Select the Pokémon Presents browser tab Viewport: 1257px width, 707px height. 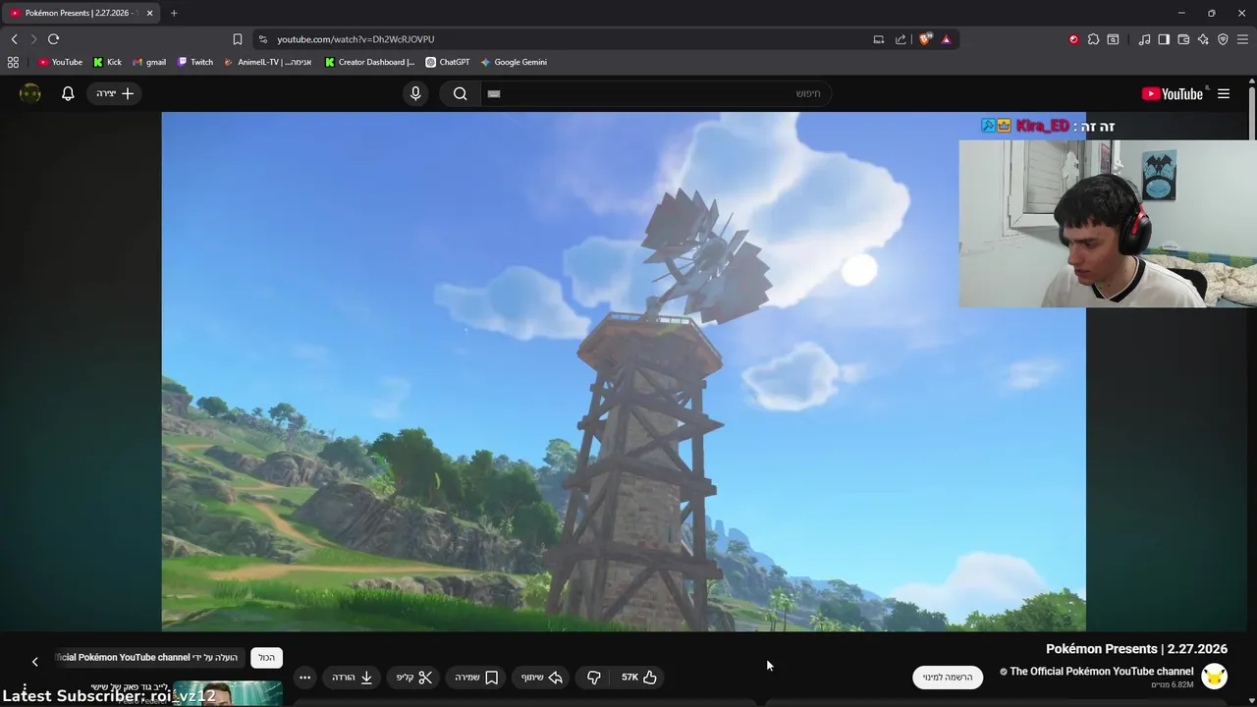(x=79, y=13)
